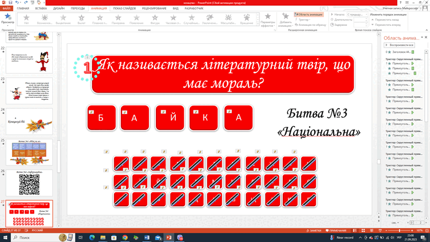Open the 'Рецензирование' ribbon tab
Viewport: 430px width, 242px height.
coord(154,8)
